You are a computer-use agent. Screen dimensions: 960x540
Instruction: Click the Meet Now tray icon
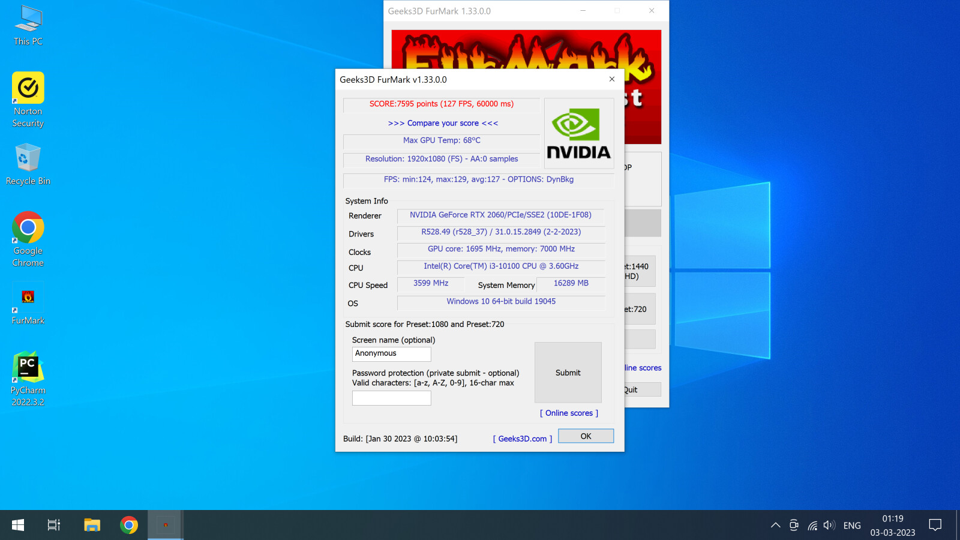pos(794,525)
